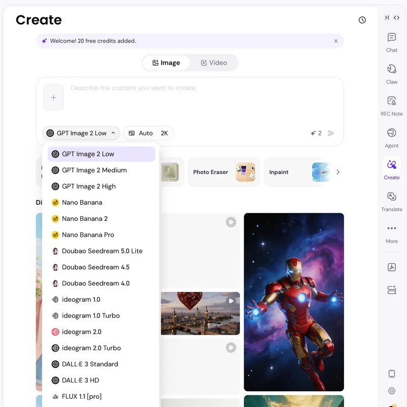Choose GPT Image 2 Low from the list
Image resolution: width=407 pixels, height=407 pixels.
101,154
